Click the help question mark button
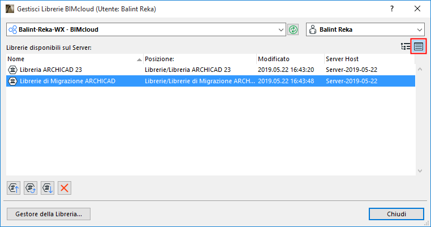This screenshot has width=431, height=227. click(392, 9)
